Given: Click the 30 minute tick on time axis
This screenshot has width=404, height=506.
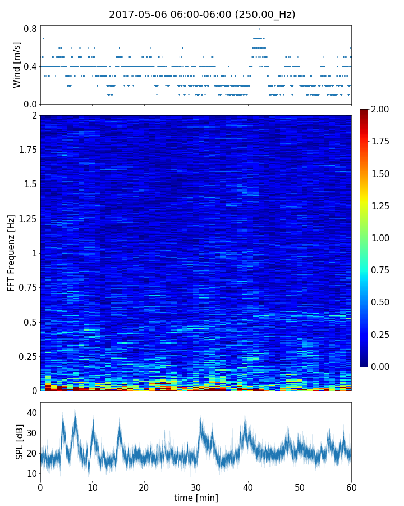Looking at the screenshot, I should click(196, 486).
